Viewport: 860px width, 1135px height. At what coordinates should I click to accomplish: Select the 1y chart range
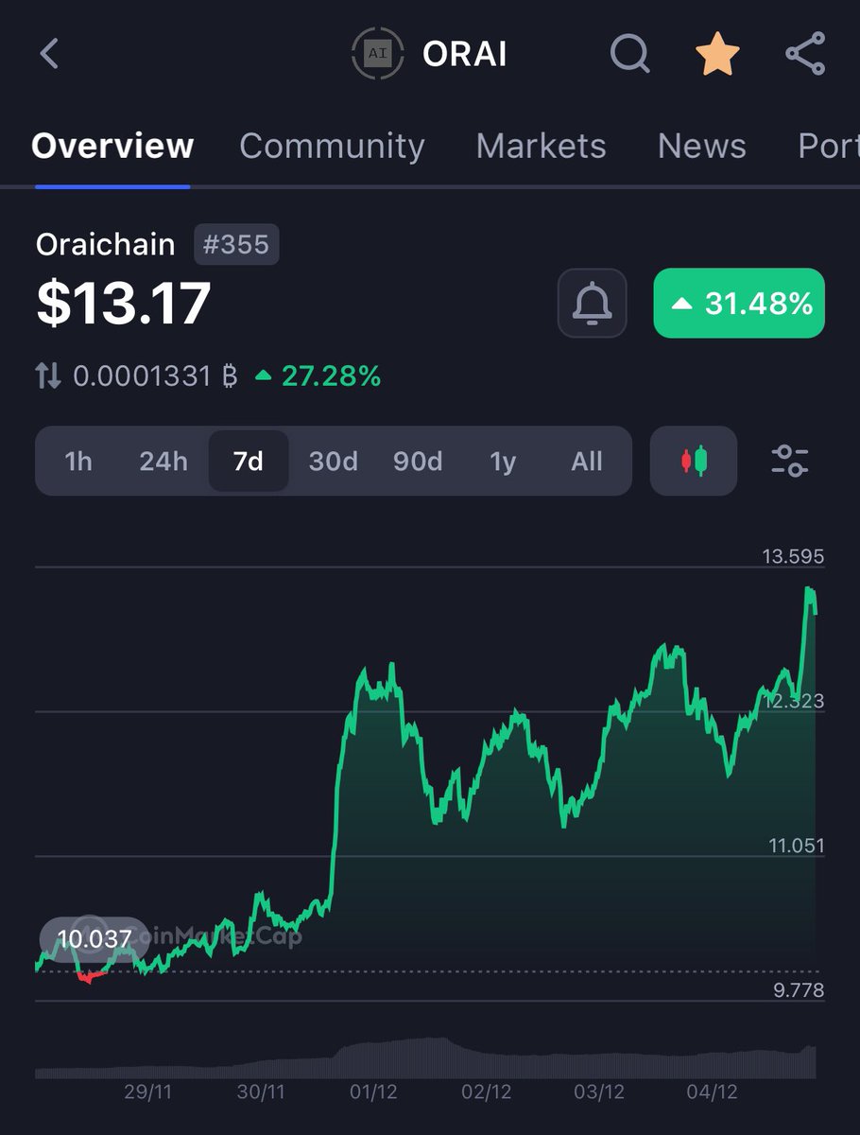(x=502, y=462)
